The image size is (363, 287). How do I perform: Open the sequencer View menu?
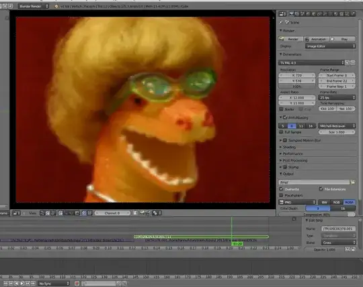point(32,213)
